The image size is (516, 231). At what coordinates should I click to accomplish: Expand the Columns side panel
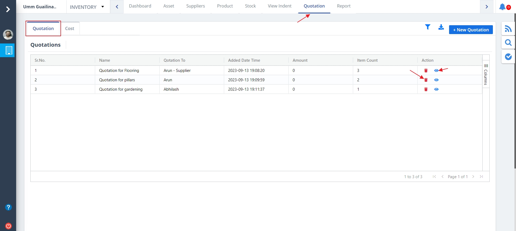pos(486,75)
